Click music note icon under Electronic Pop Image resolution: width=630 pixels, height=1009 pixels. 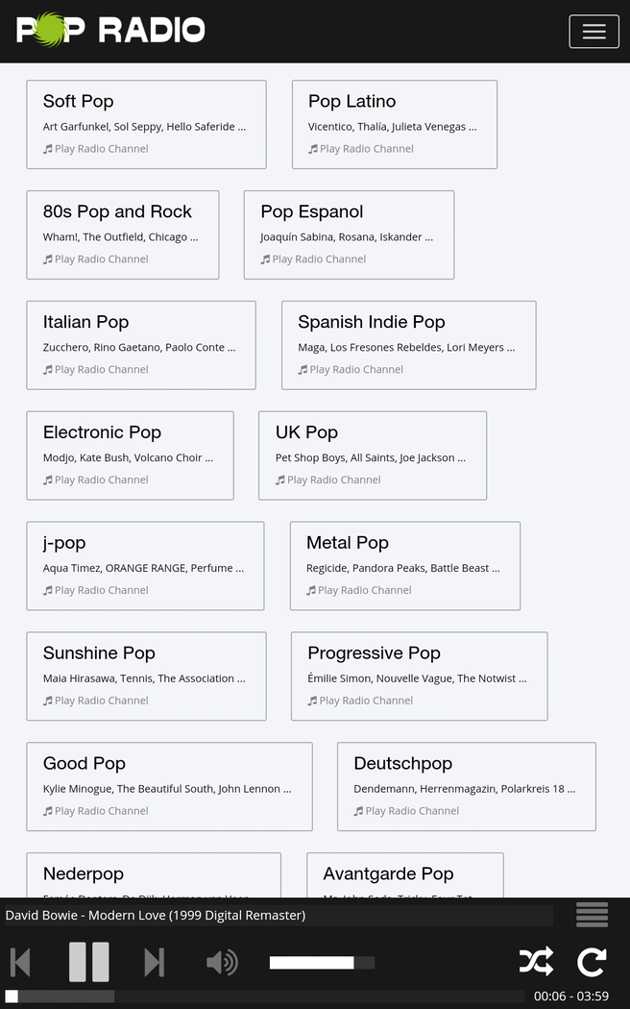pos(48,480)
